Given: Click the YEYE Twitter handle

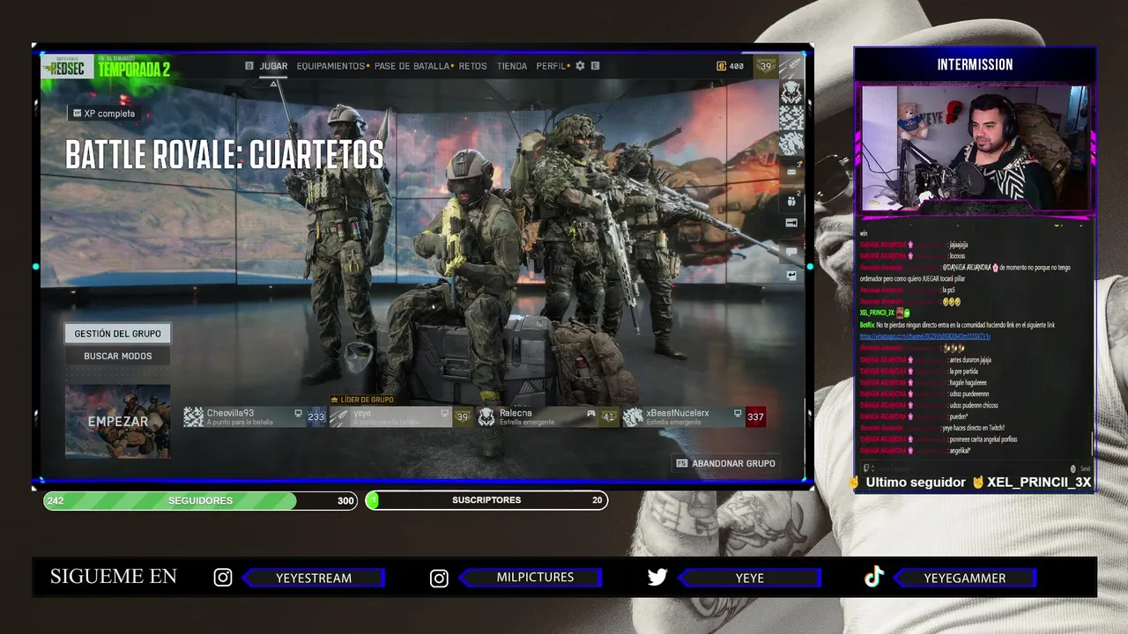Looking at the screenshot, I should coord(750,578).
